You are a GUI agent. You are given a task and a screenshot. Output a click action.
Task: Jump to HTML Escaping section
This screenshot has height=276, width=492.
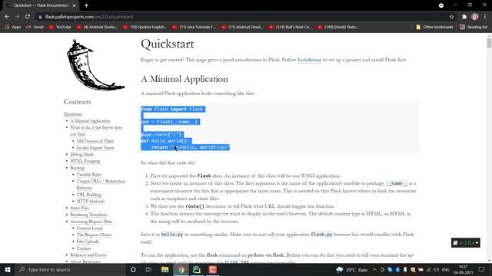85,161
